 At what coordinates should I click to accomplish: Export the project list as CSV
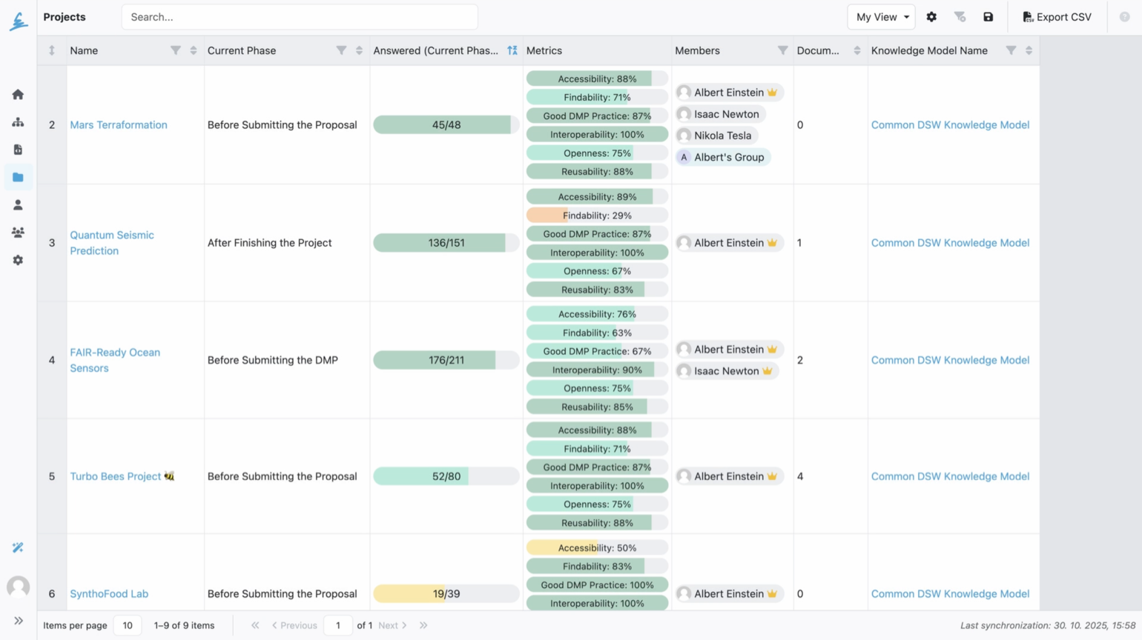pyautogui.click(x=1057, y=16)
